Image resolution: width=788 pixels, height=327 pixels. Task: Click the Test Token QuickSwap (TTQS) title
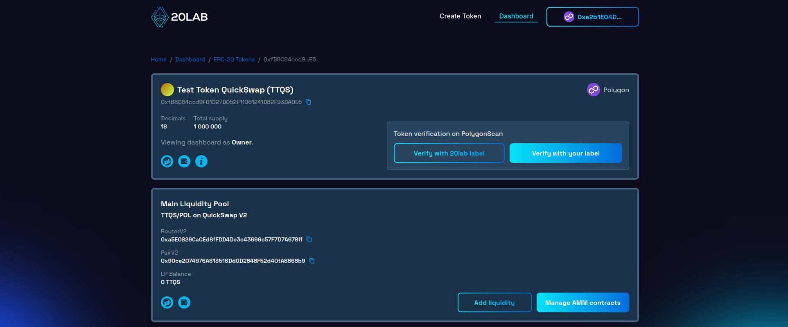235,90
